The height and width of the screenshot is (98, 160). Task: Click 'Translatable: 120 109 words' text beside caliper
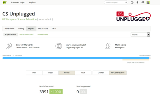[28, 48]
